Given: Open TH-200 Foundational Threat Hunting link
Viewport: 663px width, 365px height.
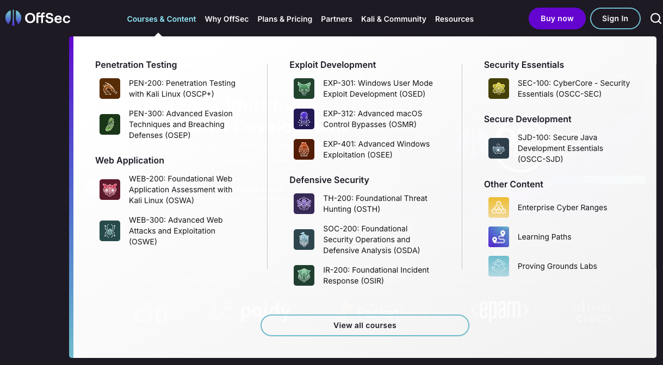Looking at the screenshot, I should click(375, 204).
